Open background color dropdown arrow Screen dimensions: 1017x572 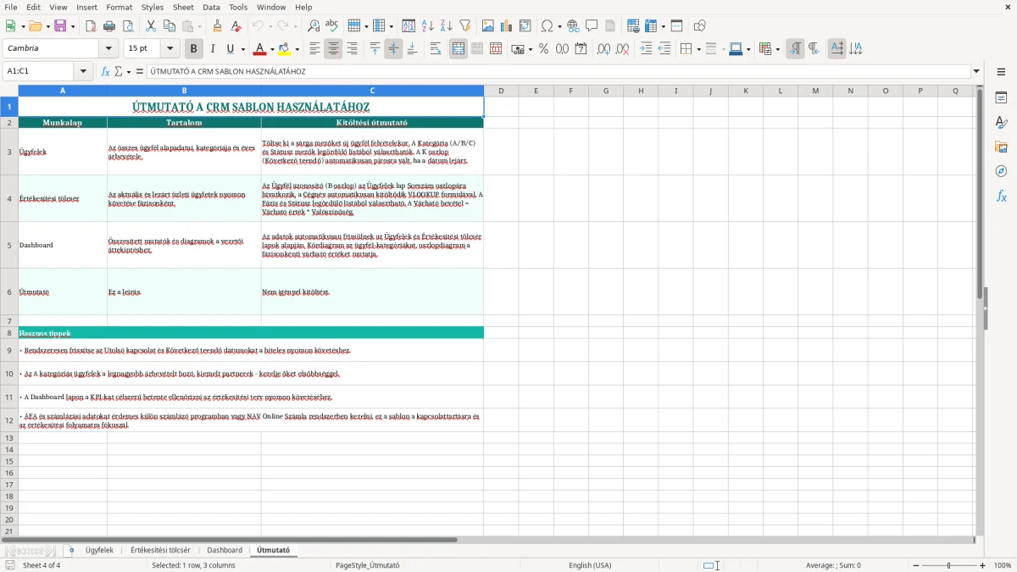point(297,50)
